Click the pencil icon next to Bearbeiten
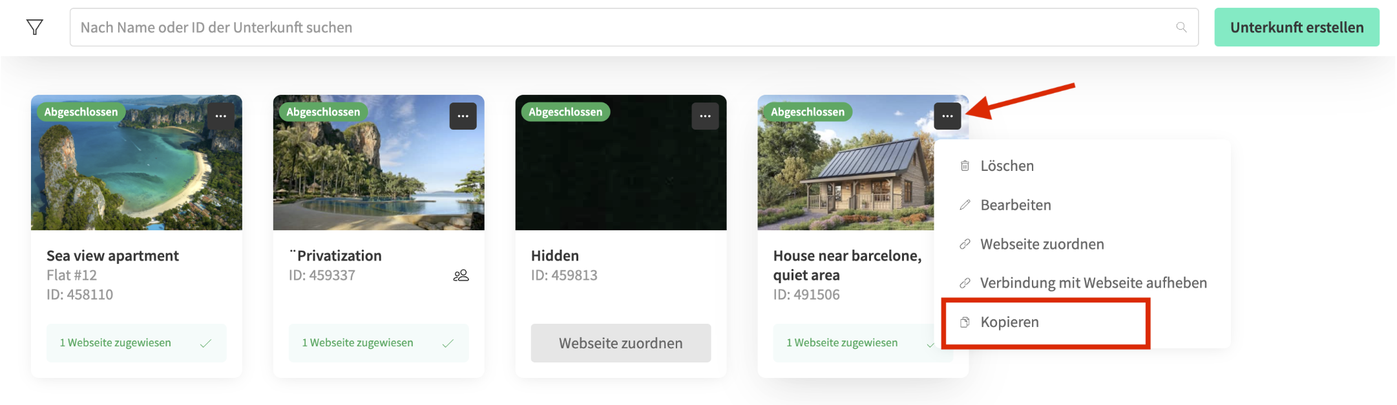 click(x=965, y=205)
